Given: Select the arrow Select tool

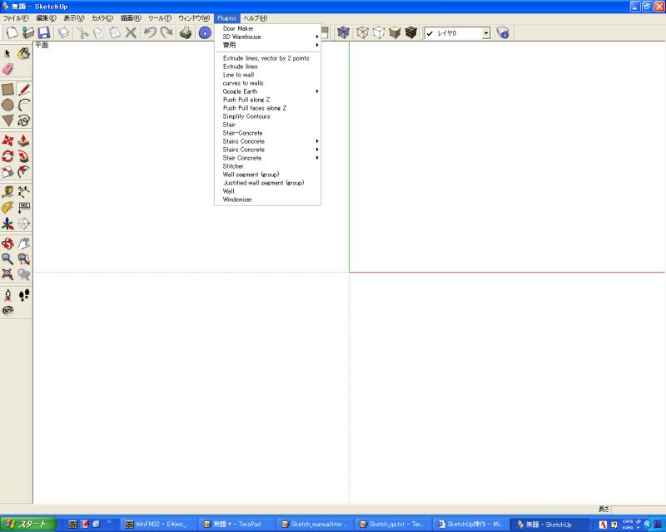Looking at the screenshot, I should (7, 53).
